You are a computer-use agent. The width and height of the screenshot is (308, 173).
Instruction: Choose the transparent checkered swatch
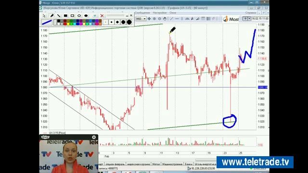[55, 22]
